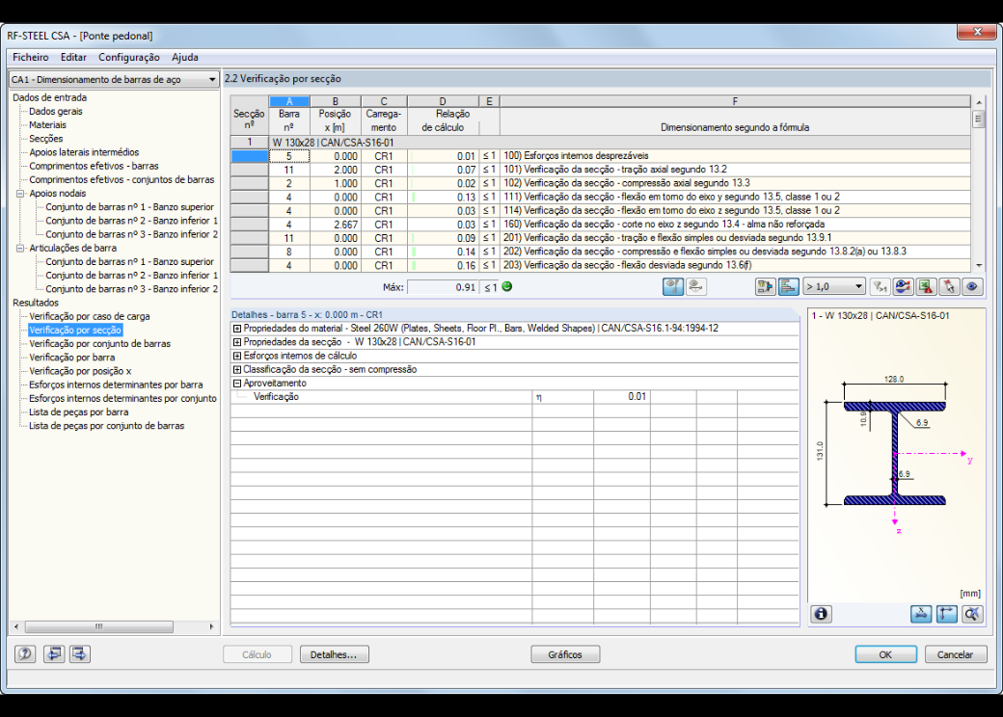Click the filter greater than 1 funnel icon

[881, 287]
